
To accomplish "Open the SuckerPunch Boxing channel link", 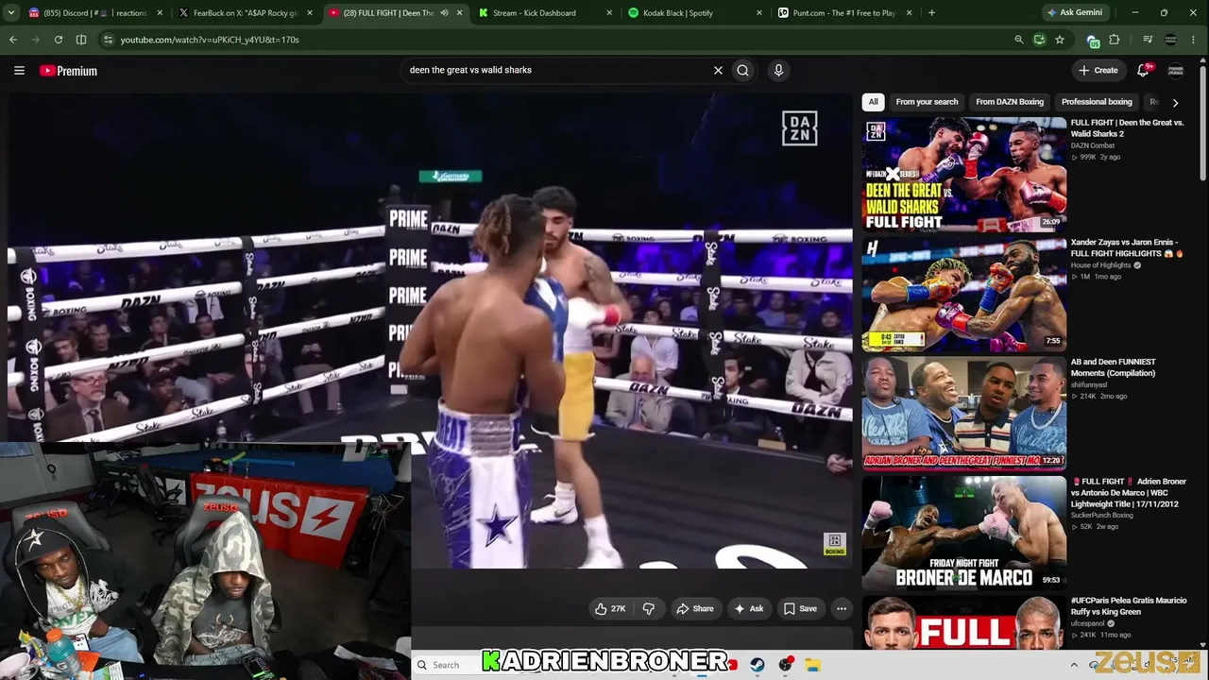I will click(1102, 516).
